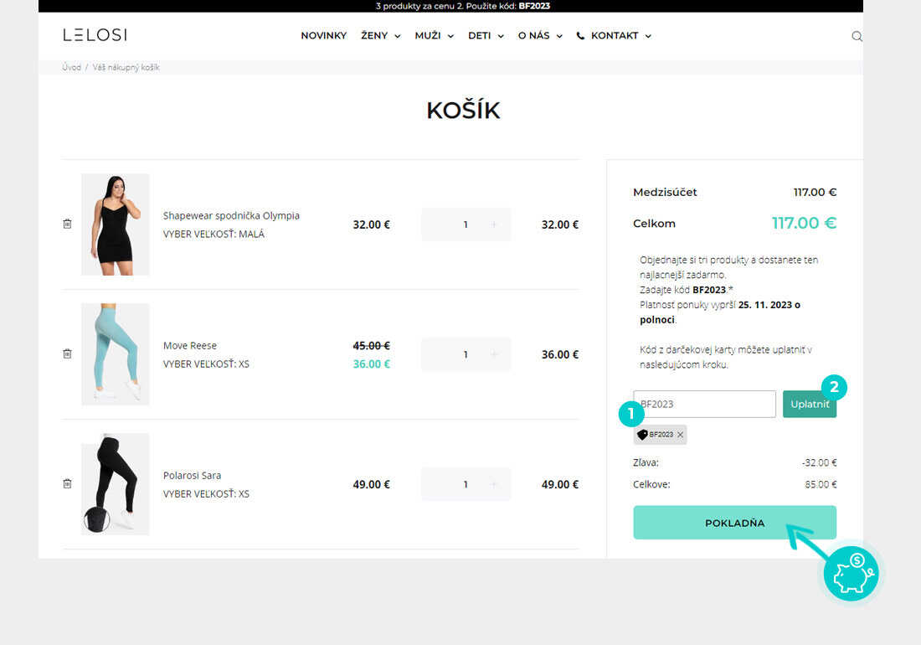921x645 pixels.
Task: Open the O NÁS menu
Action: tap(534, 36)
